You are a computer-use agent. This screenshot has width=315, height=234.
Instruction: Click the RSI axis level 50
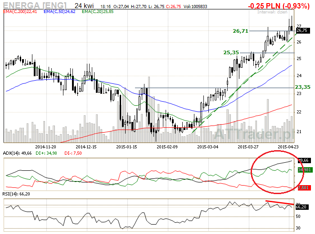coord(298,217)
